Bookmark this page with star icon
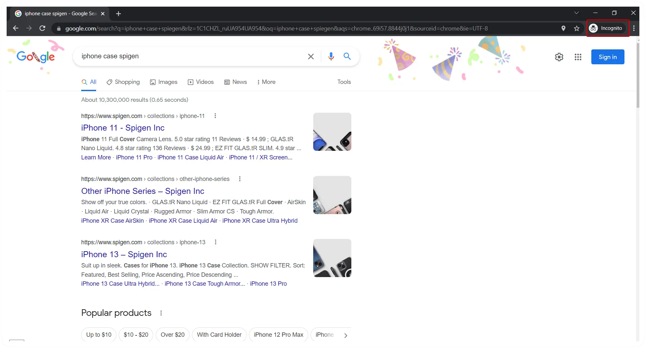 click(x=577, y=28)
